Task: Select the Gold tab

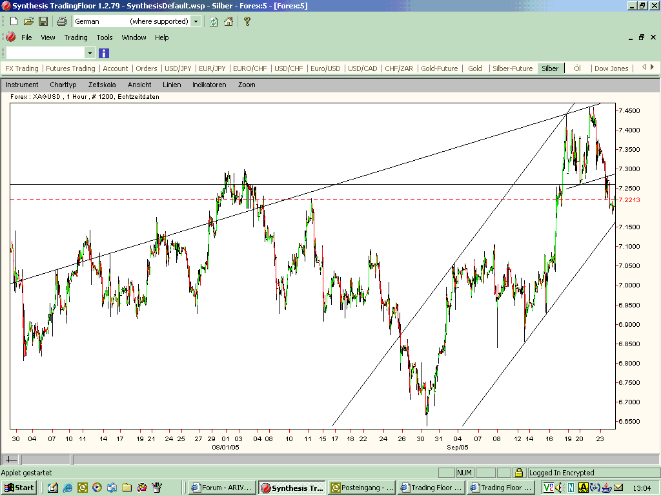Action: tap(474, 68)
